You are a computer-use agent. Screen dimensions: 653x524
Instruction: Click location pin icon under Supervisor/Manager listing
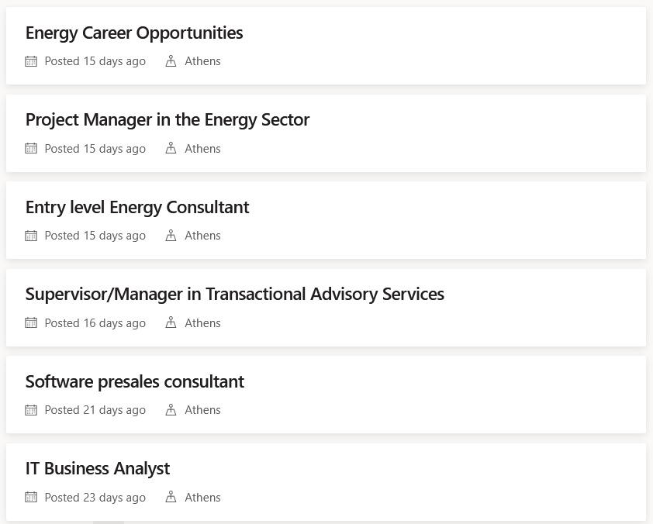[171, 322]
